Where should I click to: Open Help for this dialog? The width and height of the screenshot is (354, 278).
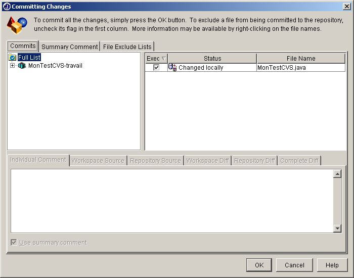332,265
